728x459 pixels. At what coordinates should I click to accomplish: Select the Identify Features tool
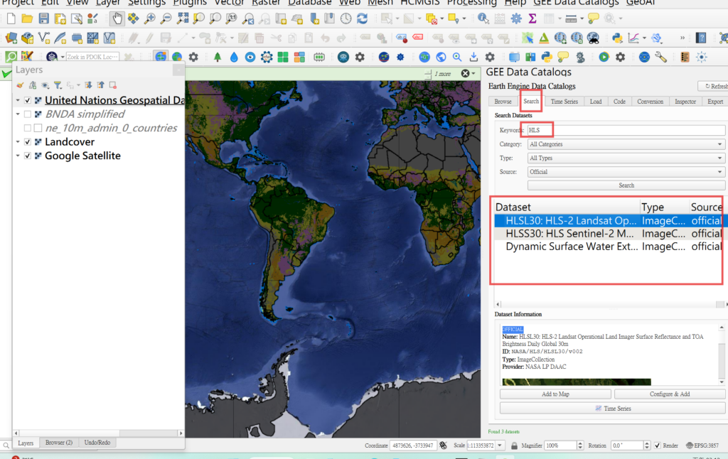point(483,18)
